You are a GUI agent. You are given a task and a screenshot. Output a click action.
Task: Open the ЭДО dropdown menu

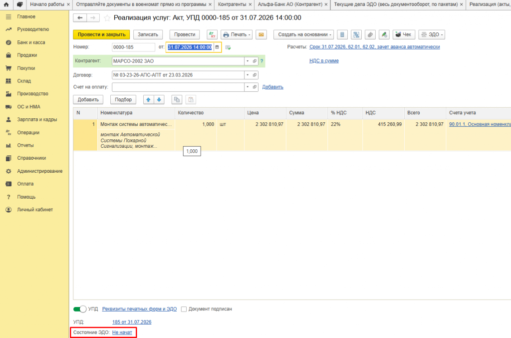pos(432,34)
